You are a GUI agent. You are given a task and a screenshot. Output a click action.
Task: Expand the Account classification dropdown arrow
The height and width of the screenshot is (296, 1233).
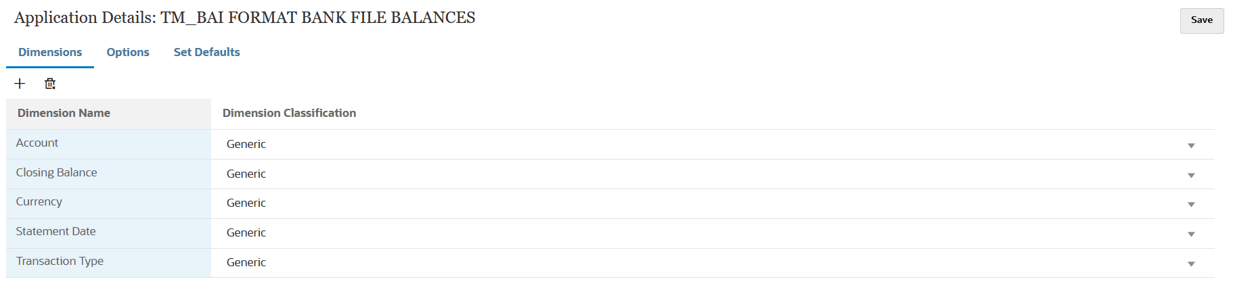pos(1191,145)
